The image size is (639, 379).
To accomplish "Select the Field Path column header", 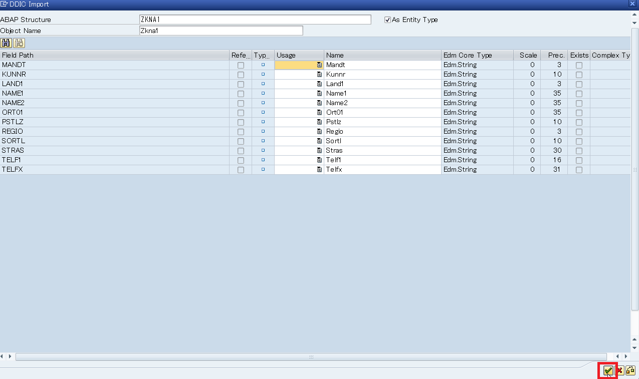I will point(115,55).
